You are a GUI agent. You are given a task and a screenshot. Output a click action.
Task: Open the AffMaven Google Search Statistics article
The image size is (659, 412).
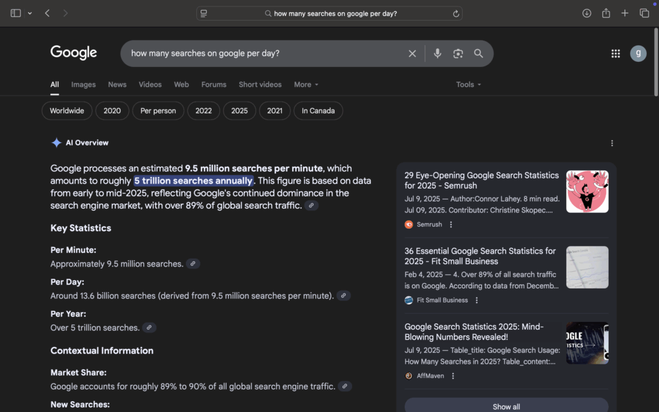pos(474,332)
